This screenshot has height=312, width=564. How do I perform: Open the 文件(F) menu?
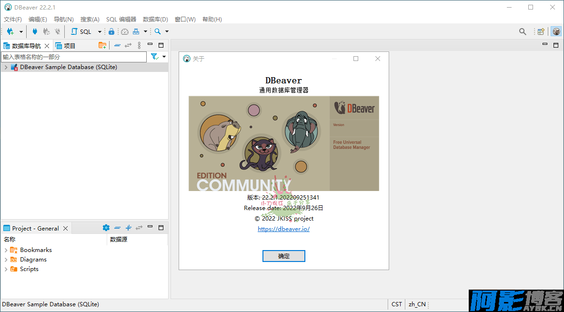13,20
